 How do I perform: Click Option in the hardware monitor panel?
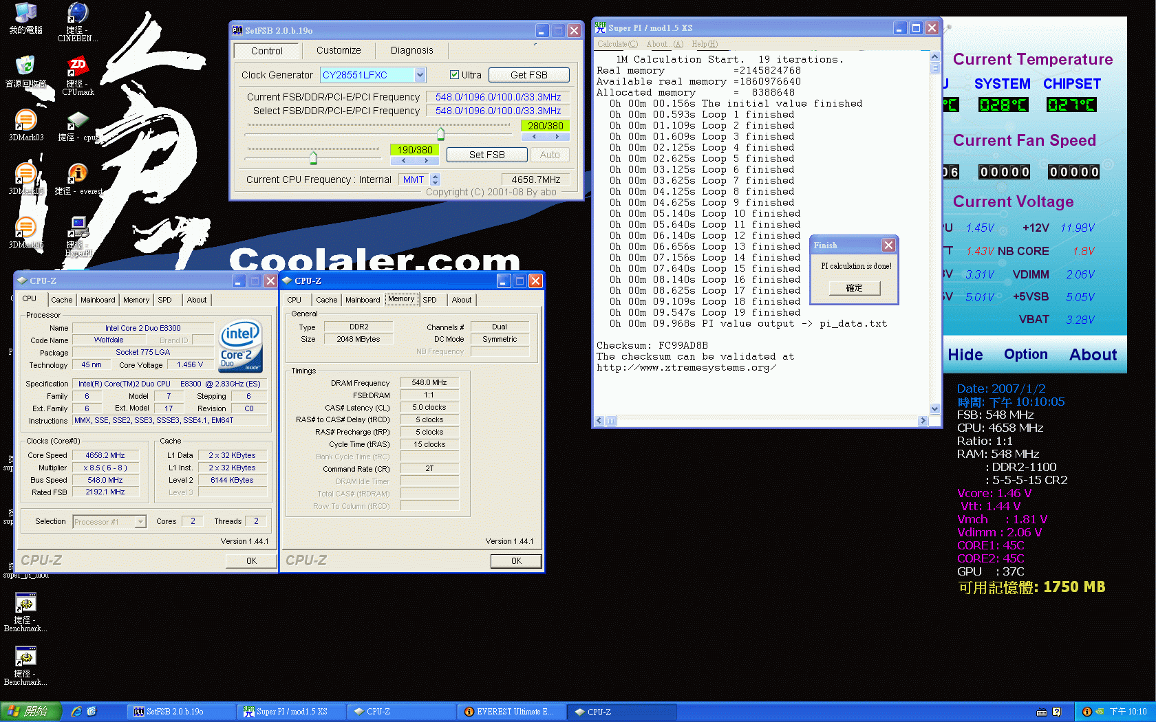[x=1025, y=354]
